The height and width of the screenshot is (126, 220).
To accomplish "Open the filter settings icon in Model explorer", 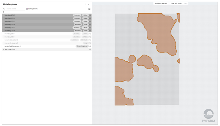I will 89,9.
